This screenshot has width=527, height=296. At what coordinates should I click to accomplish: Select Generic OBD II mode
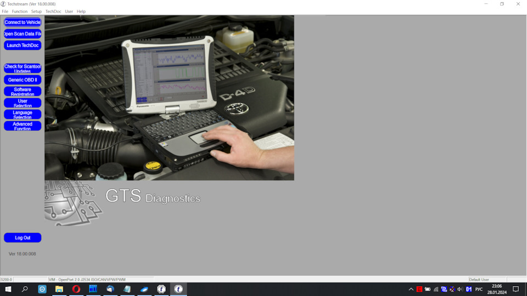(23, 80)
